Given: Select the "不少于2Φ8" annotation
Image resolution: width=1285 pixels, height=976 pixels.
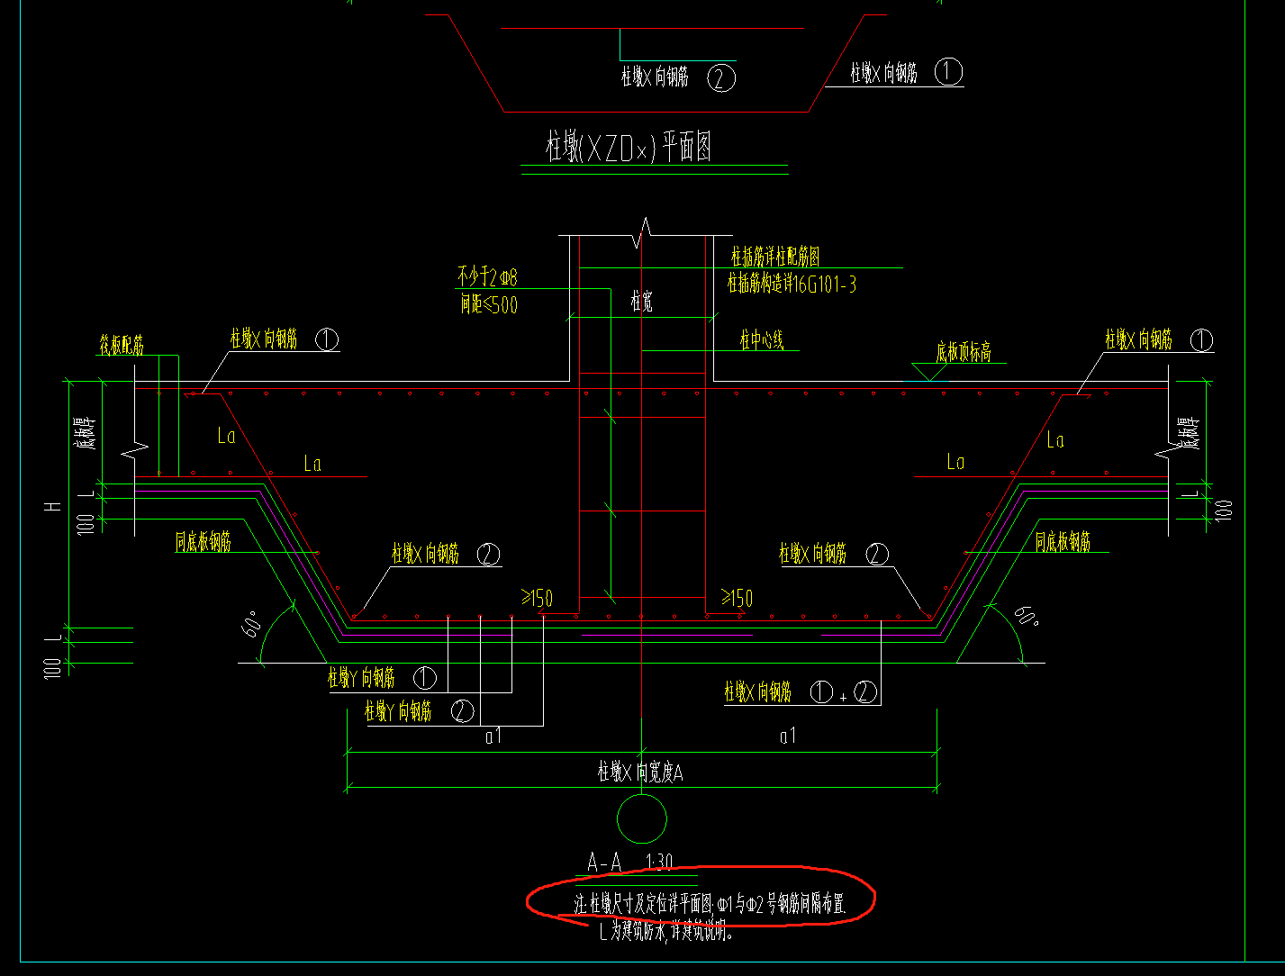Looking at the screenshot, I should pos(487,276).
